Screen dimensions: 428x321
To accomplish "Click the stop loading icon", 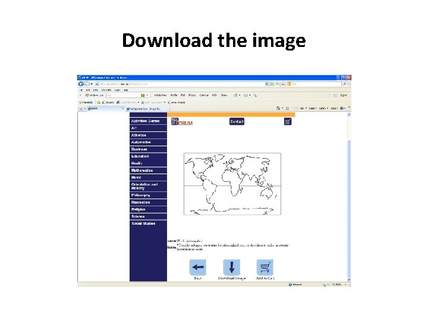I will pos(283,84).
